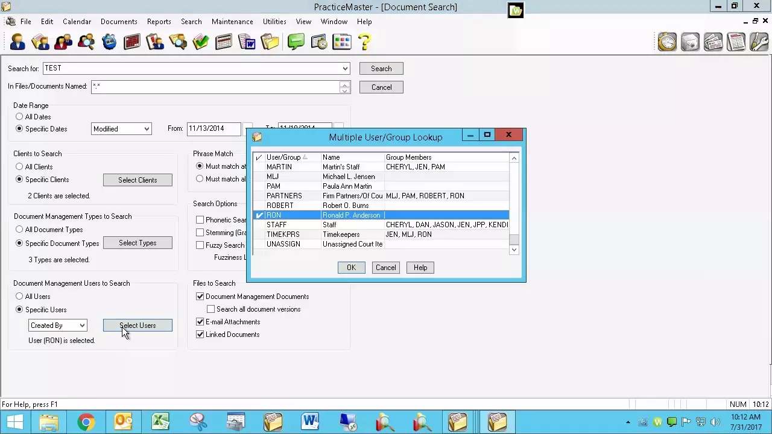Click the calendar with clock icon
This screenshot has height=434, width=772.
[318, 42]
